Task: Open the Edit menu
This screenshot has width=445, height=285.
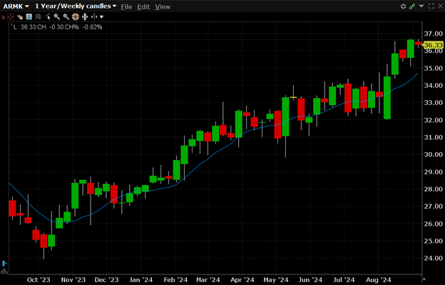Action: 143,7
